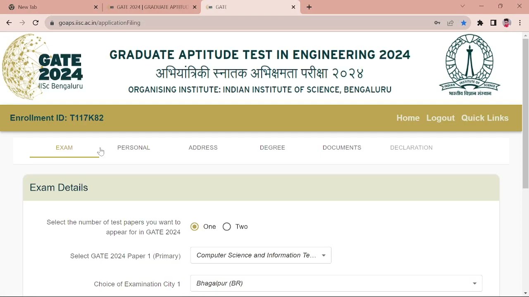Select Two test papers radio button
This screenshot has height=297, width=529.
pyautogui.click(x=226, y=226)
